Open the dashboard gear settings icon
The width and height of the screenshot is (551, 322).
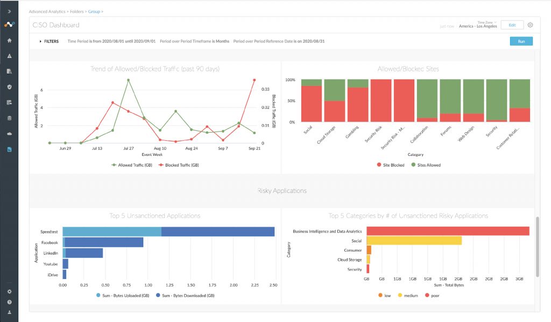(x=530, y=25)
